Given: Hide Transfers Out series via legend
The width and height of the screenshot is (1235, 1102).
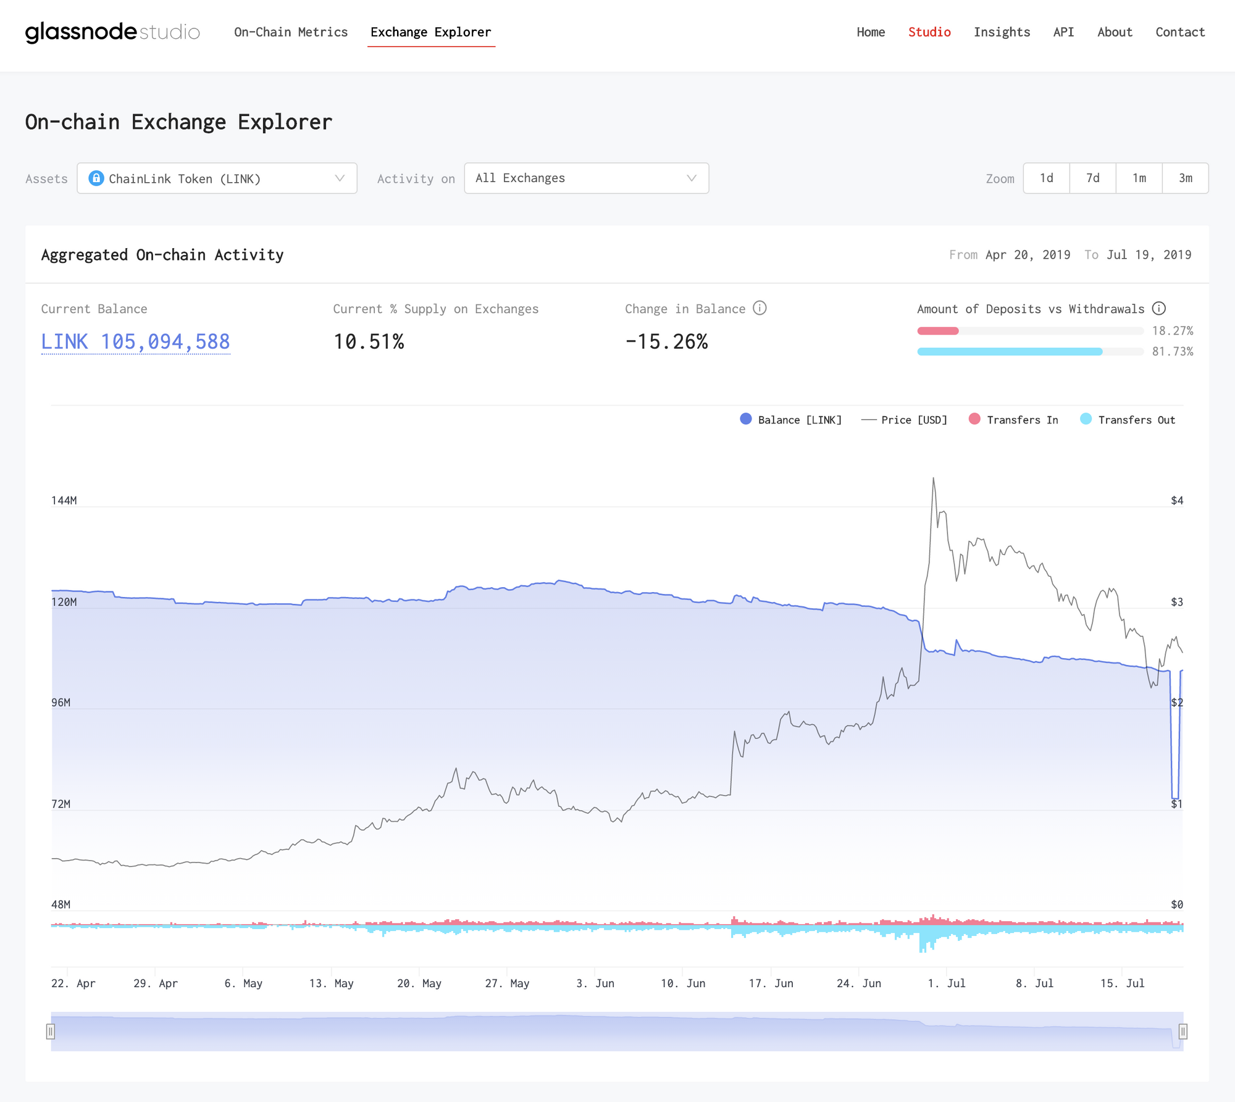Looking at the screenshot, I should tap(1128, 420).
